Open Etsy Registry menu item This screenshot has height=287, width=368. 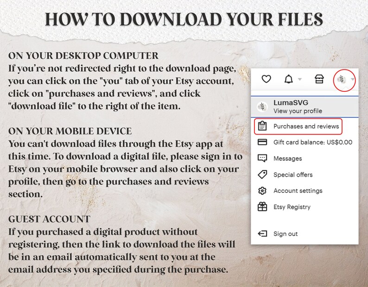point(305,207)
